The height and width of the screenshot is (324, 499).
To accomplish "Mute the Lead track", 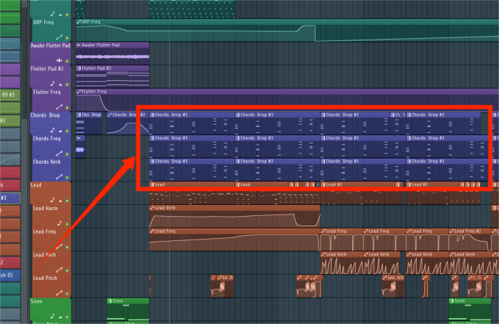I will click(68, 201).
